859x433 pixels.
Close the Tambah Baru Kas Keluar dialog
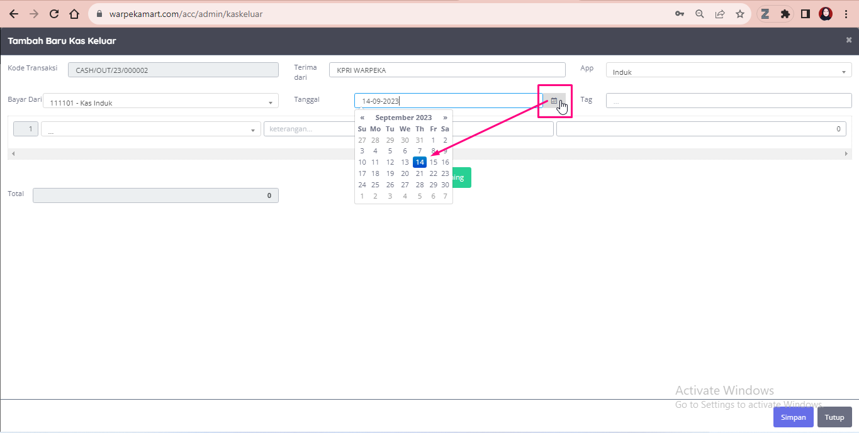(849, 40)
